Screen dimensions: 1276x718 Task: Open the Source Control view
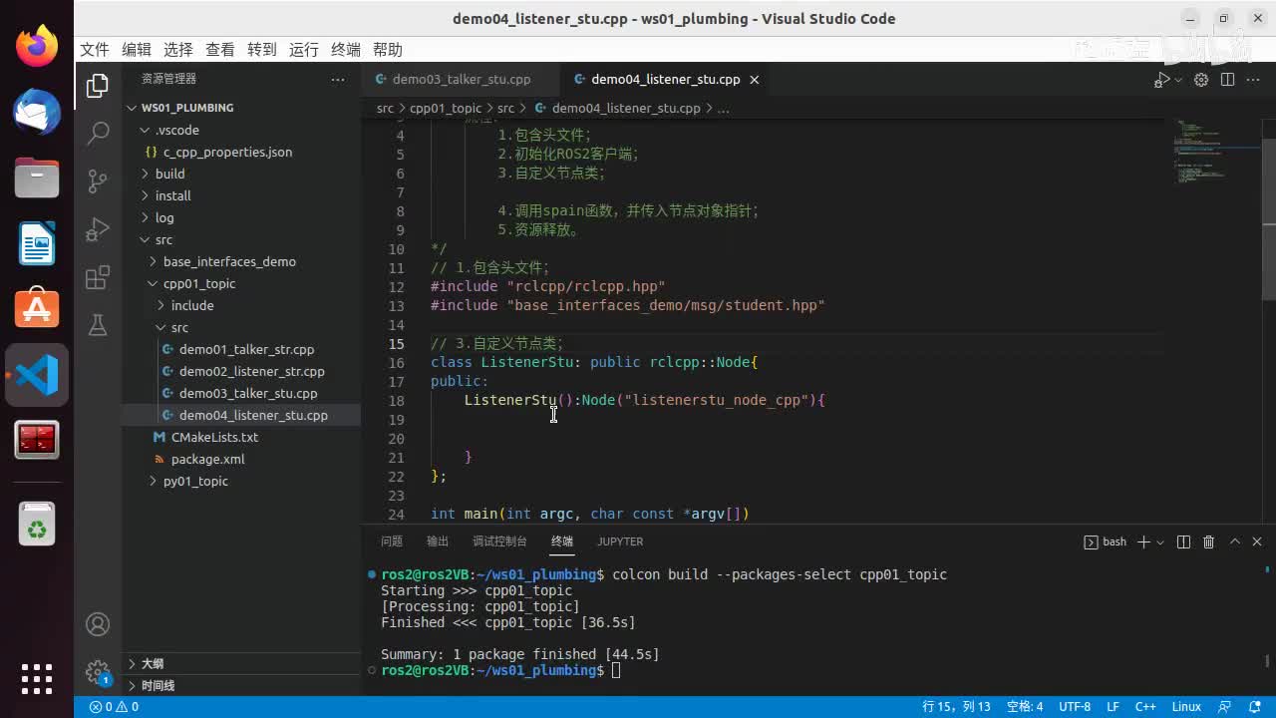coord(98,181)
